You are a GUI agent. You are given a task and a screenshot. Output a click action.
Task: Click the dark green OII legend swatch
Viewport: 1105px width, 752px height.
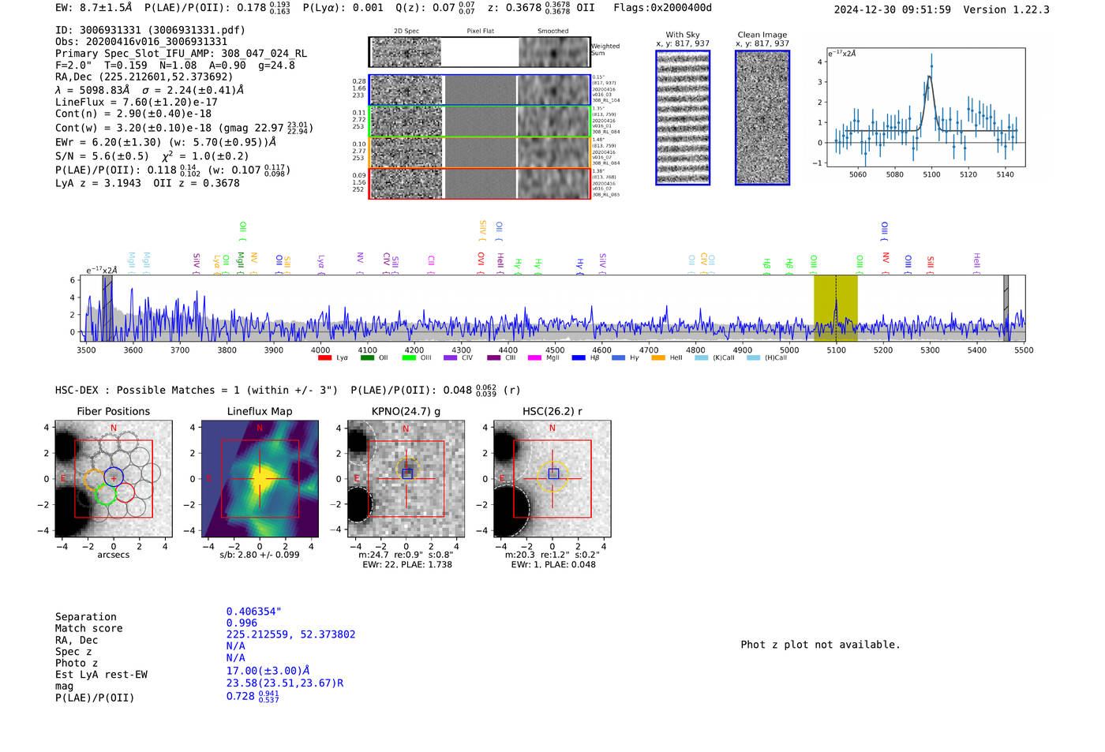pyautogui.click(x=367, y=358)
